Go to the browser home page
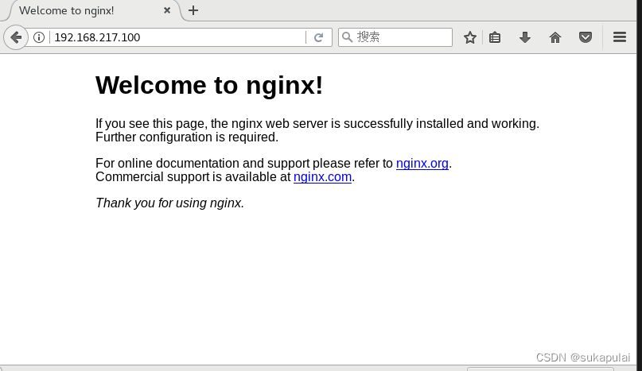The width and height of the screenshot is (642, 371). (x=555, y=37)
